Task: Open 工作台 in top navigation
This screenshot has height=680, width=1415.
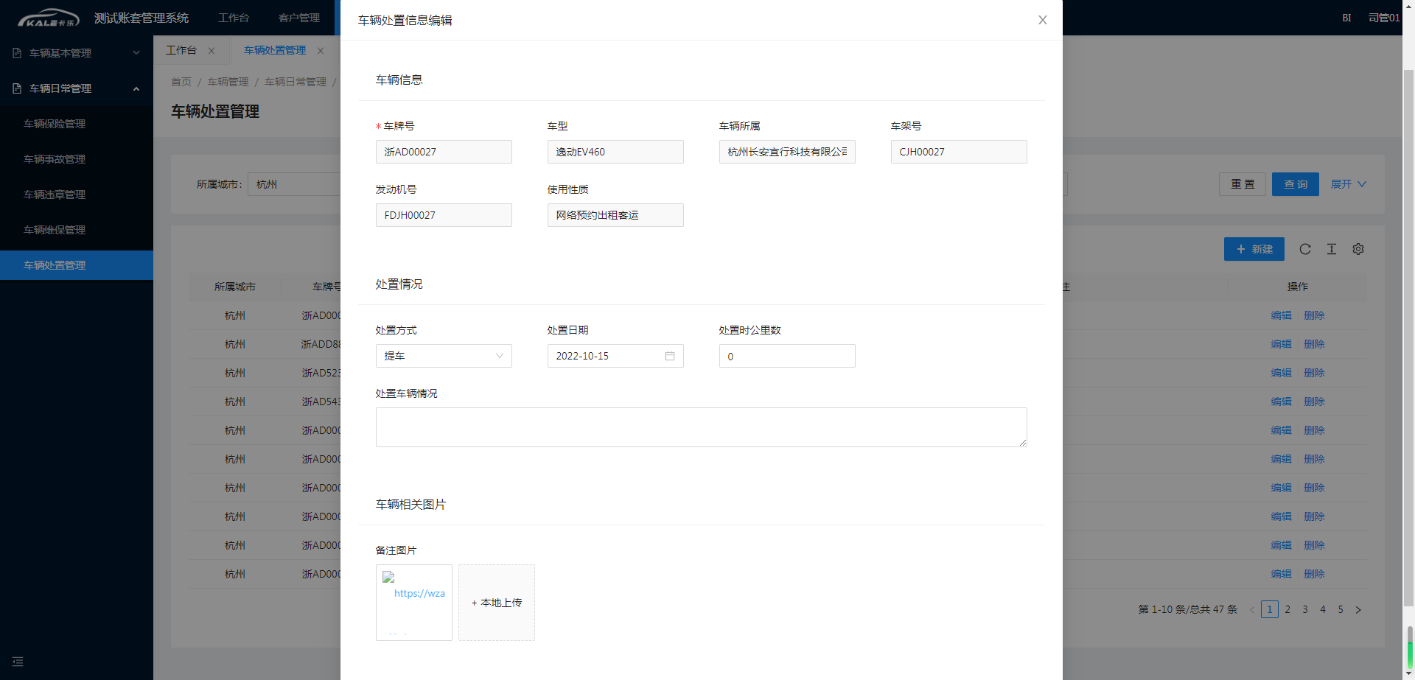Action: pyautogui.click(x=234, y=18)
